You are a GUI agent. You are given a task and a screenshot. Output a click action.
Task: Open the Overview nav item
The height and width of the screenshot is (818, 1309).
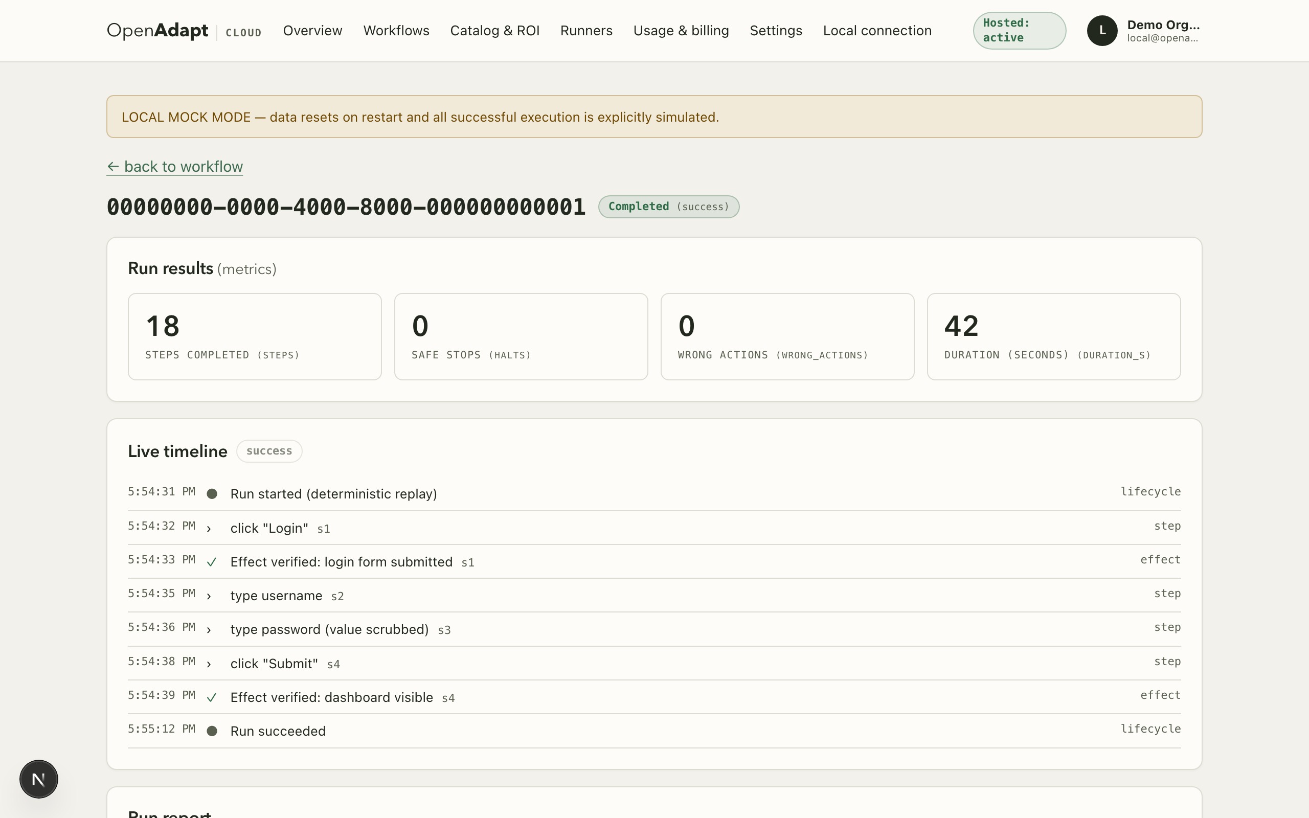[312, 31]
